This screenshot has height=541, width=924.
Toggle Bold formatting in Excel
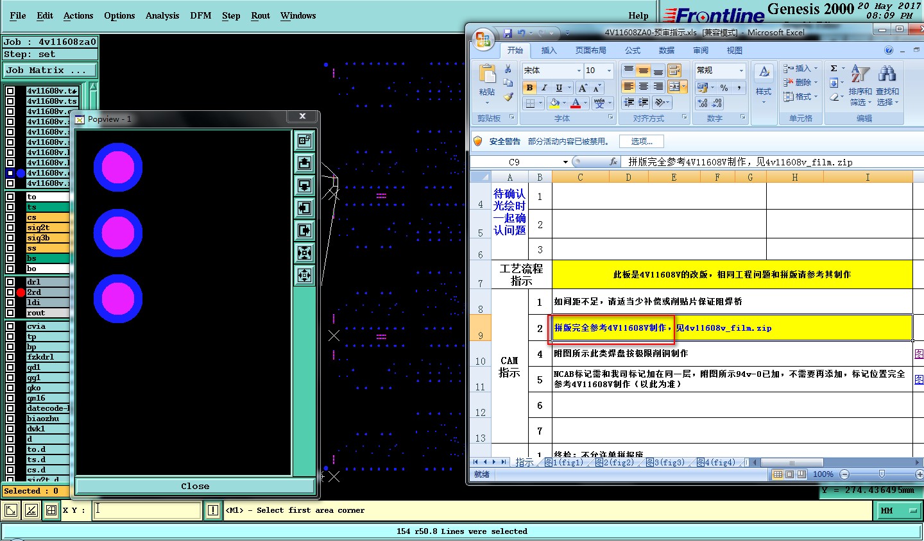(529, 88)
